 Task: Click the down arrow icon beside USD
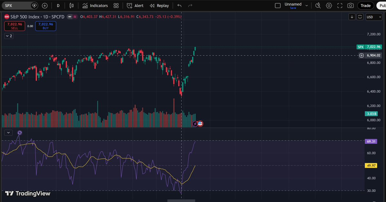[352, 17]
